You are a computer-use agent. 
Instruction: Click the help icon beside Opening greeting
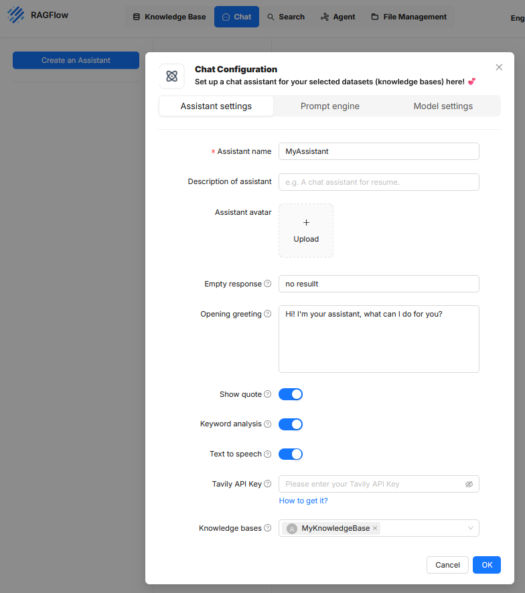(268, 314)
